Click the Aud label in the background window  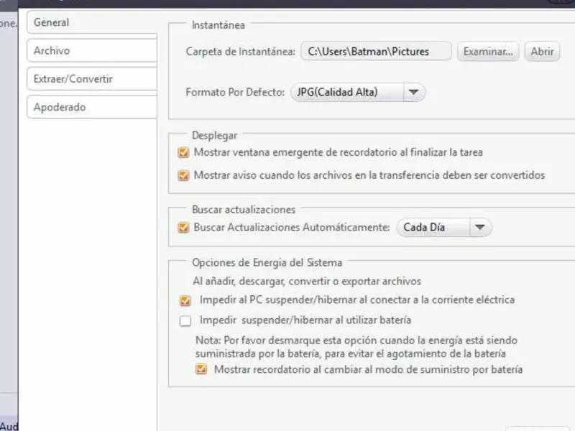(9, 426)
